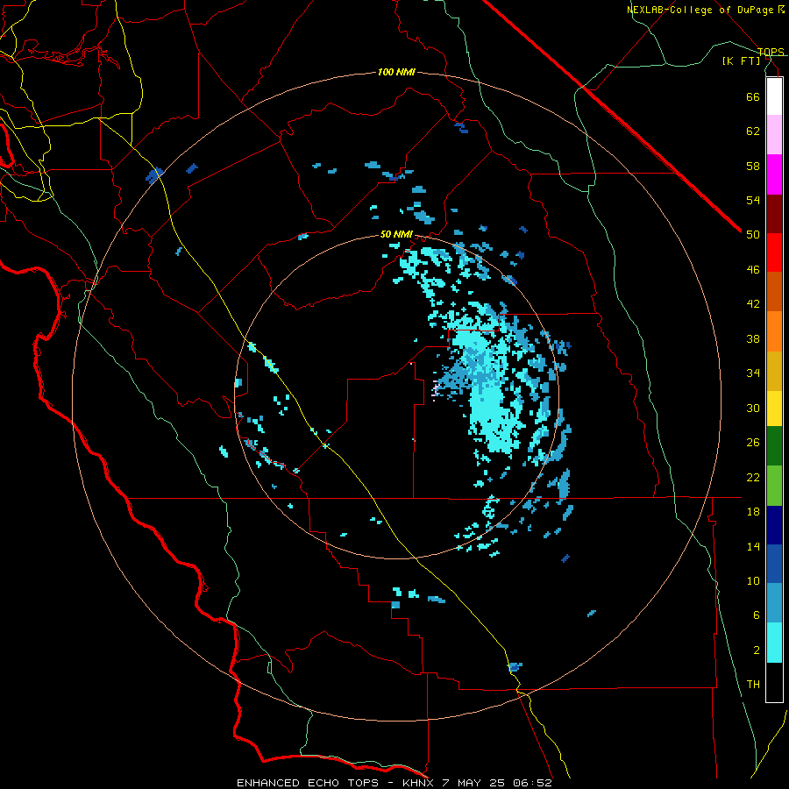The height and width of the screenshot is (789, 789).
Task: Click the 46 legend value
Action: 753,269
